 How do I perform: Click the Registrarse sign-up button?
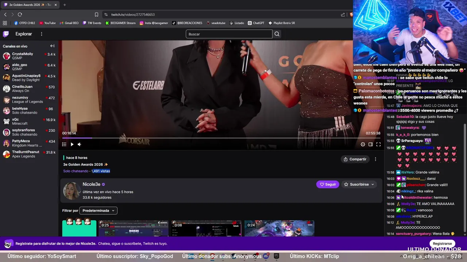pyautogui.click(x=442, y=243)
